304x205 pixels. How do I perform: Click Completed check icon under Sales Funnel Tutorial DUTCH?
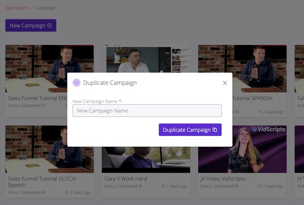coord(44,192)
